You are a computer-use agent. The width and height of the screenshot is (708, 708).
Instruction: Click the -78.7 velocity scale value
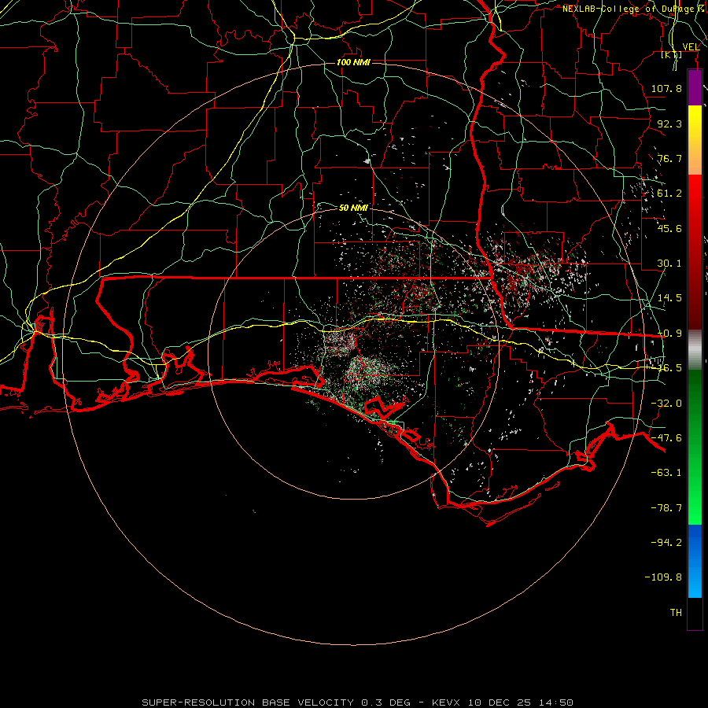pos(666,508)
